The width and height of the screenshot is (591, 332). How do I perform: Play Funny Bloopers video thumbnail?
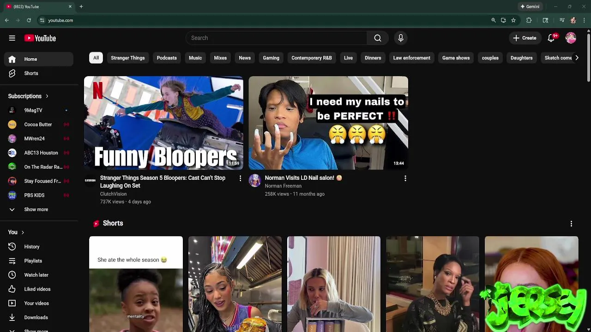(x=163, y=123)
